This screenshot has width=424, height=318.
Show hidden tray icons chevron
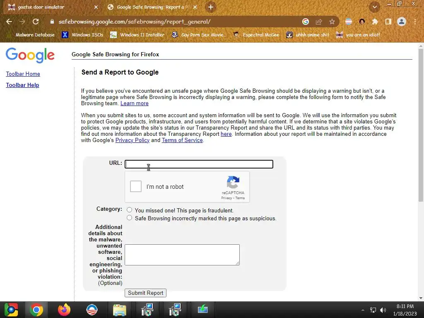(363, 310)
